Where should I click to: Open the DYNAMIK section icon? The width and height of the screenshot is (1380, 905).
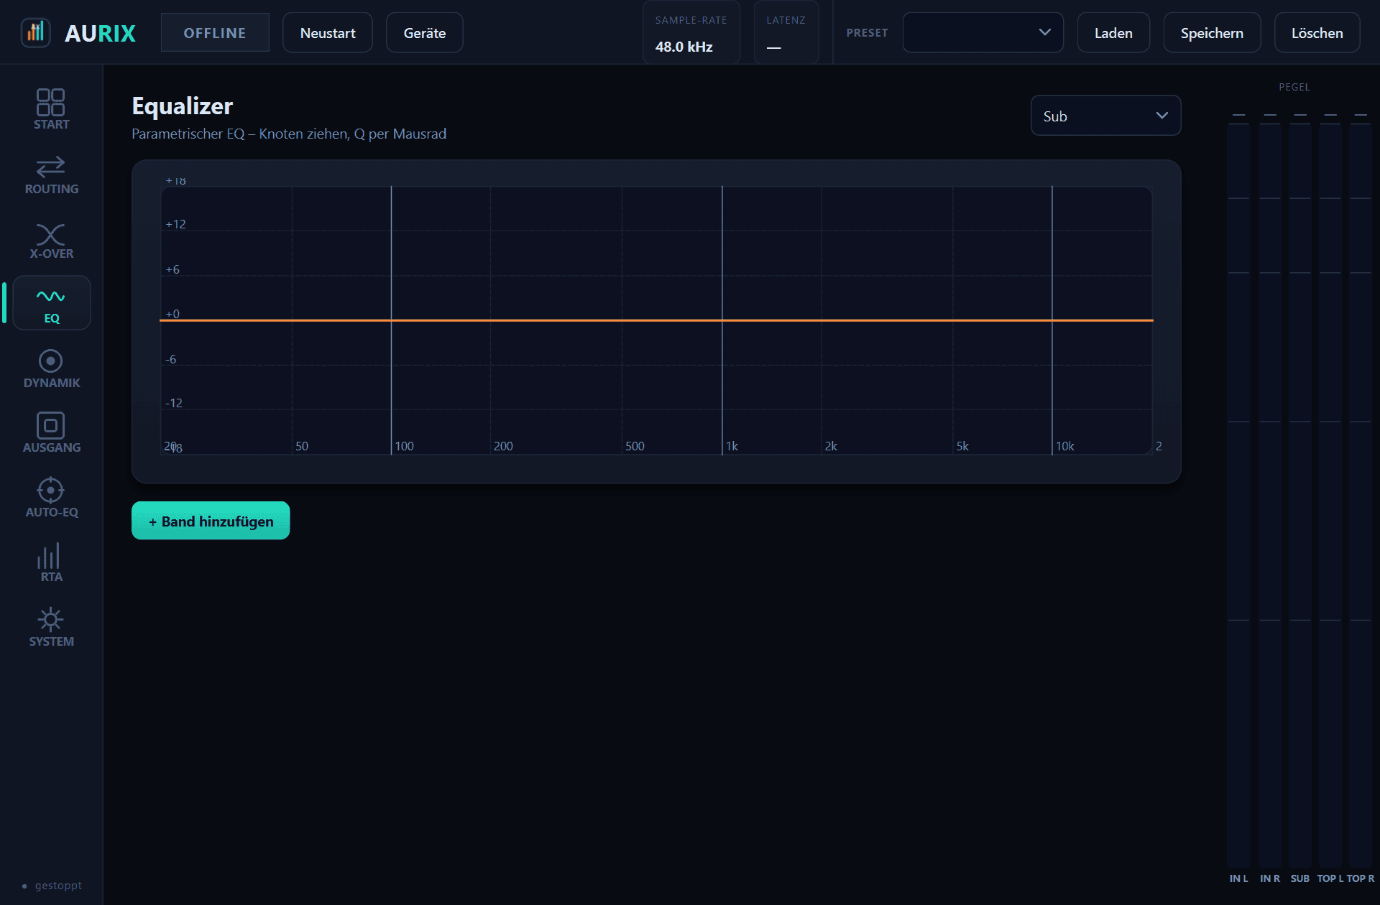click(51, 361)
